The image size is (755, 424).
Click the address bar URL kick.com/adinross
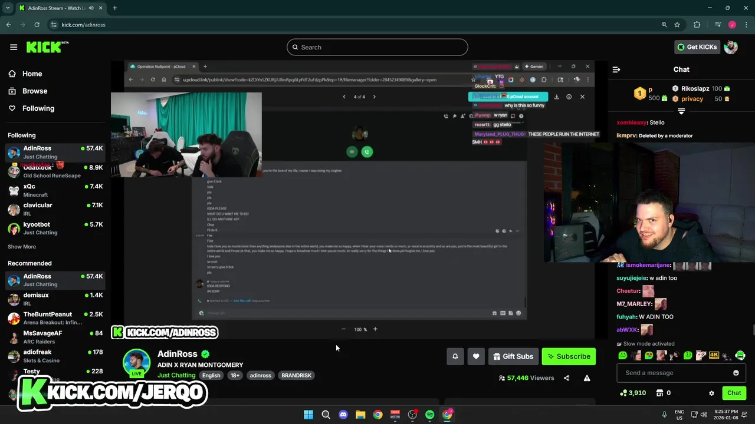point(83,25)
